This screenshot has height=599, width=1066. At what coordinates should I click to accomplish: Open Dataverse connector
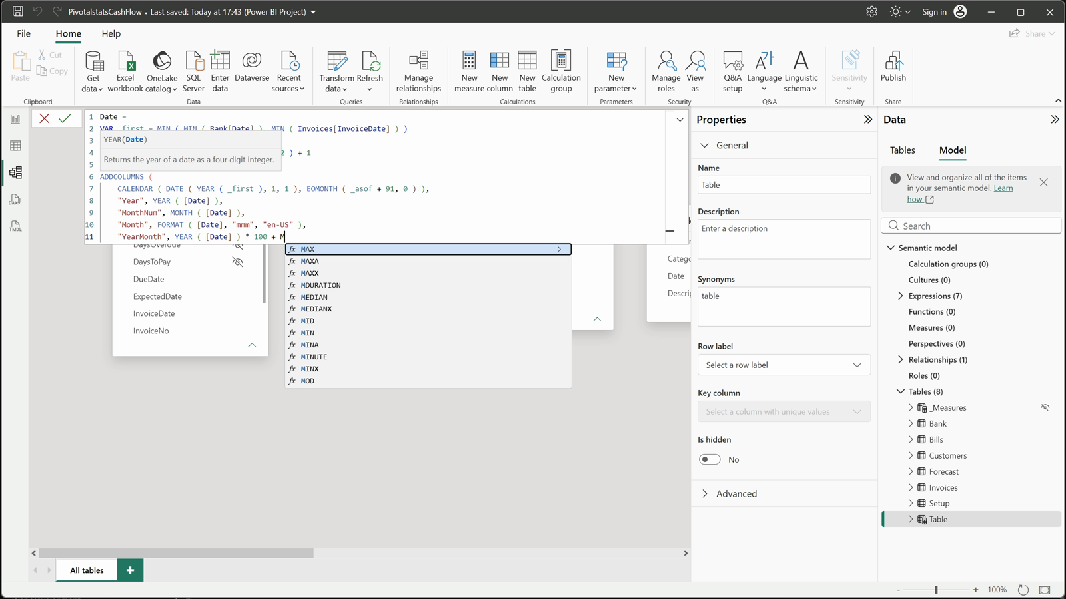pyautogui.click(x=252, y=67)
